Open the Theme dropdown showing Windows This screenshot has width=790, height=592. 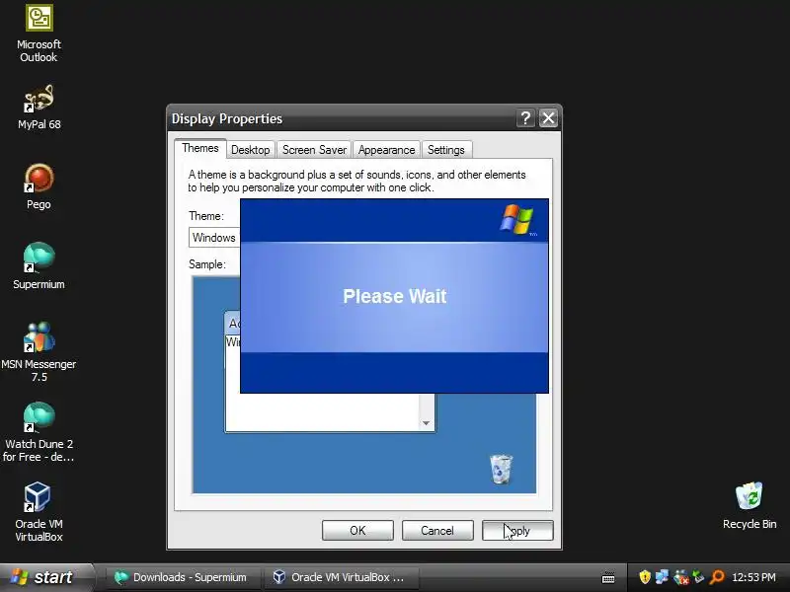coord(214,238)
